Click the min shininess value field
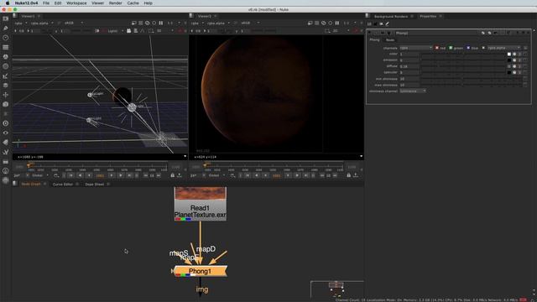Screen dimensions: 537x302 [409, 79]
